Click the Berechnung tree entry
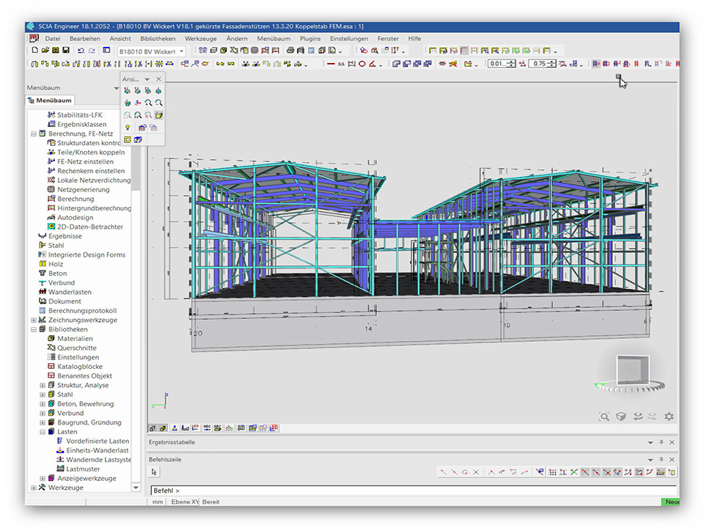Screen dimensions: 704x528 (x=76, y=199)
